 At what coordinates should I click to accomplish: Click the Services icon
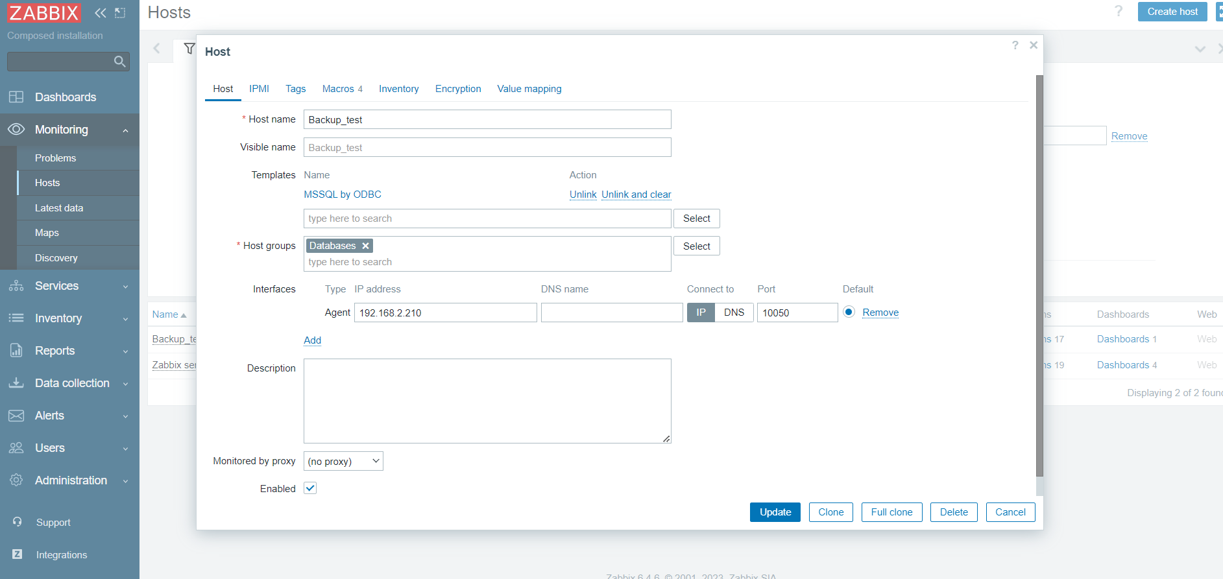pyautogui.click(x=16, y=286)
